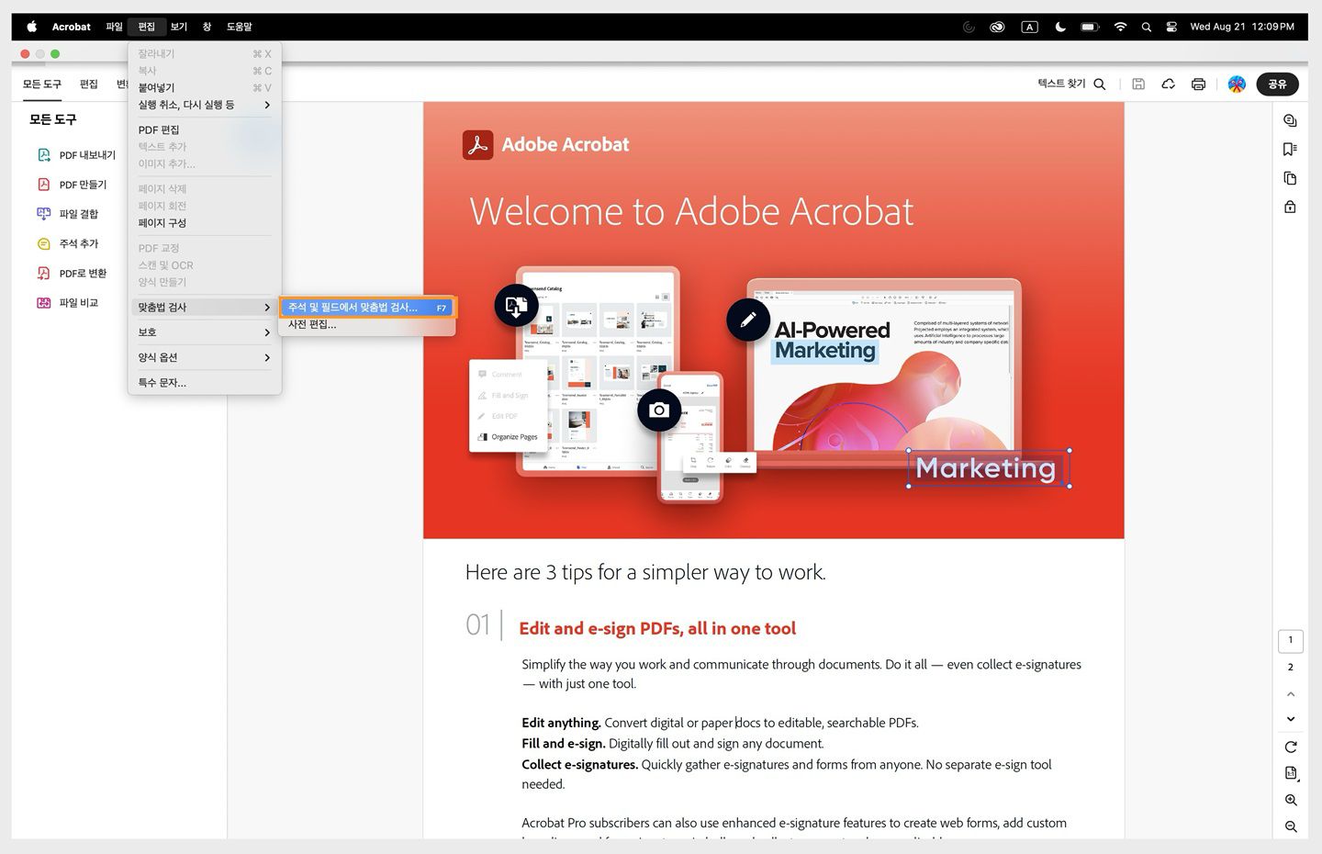The height and width of the screenshot is (854, 1322).
Task: Expand the 보호 submenu
Action: coord(205,331)
